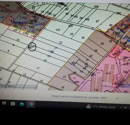The height and width of the screenshot is (125, 130).
Task: Click the Кадастрална координатна система 2005 label
Action: 79,97
